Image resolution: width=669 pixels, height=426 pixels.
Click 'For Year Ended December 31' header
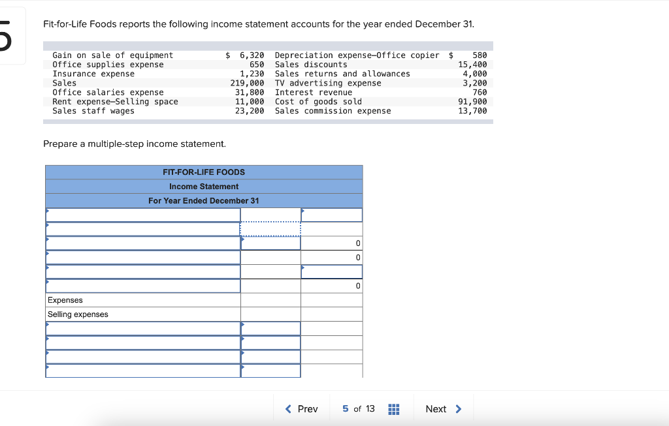(x=204, y=201)
